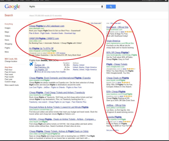Open More search tools
169x141 pixels.
pos(12,85)
